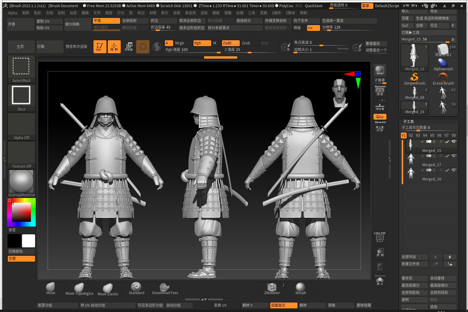Choose the EraserBrush tool
The image size is (468, 312).
[x=443, y=79]
